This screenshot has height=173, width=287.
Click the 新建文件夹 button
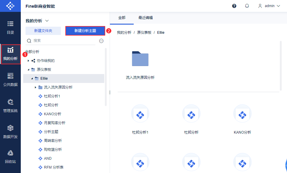click(43, 31)
